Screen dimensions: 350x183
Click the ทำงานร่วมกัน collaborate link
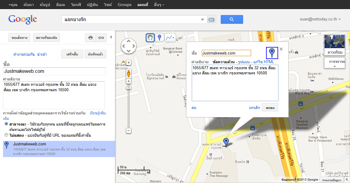point(24,54)
